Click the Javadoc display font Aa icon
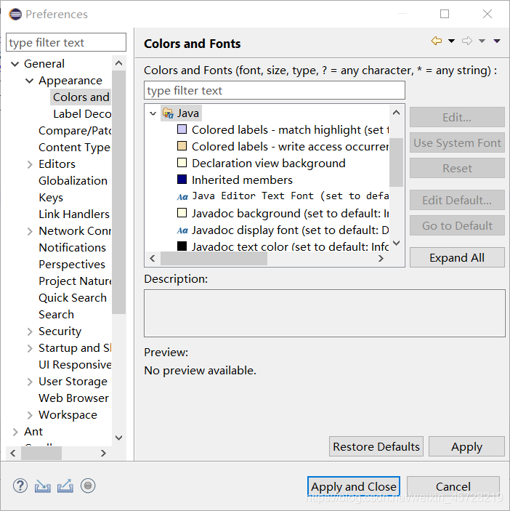Image resolution: width=510 pixels, height=511 pixels. point(182,230)
